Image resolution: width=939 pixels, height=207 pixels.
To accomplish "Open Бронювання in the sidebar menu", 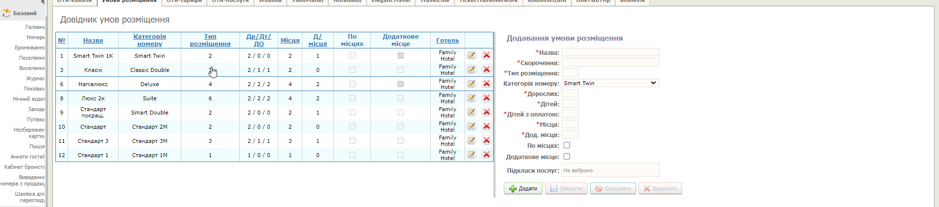I will [x=29, y=47].
